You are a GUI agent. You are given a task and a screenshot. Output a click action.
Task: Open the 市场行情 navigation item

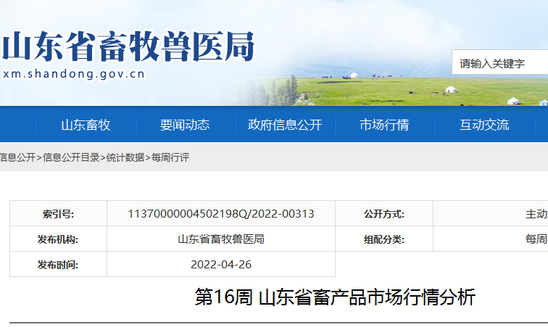pyautogui.click(x=384, y=125)
